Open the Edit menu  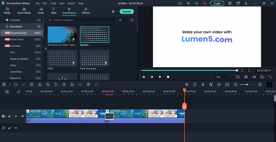pyautogui.click(x=45, y=3)
